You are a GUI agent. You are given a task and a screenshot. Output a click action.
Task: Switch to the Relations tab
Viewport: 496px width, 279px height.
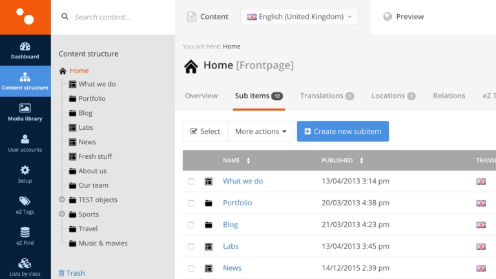tap(449, 96)
